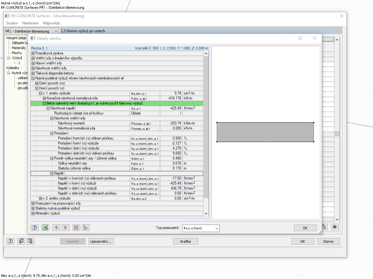
Task: Expand Posouzení na posouvající síly
Action: (33, 203)
